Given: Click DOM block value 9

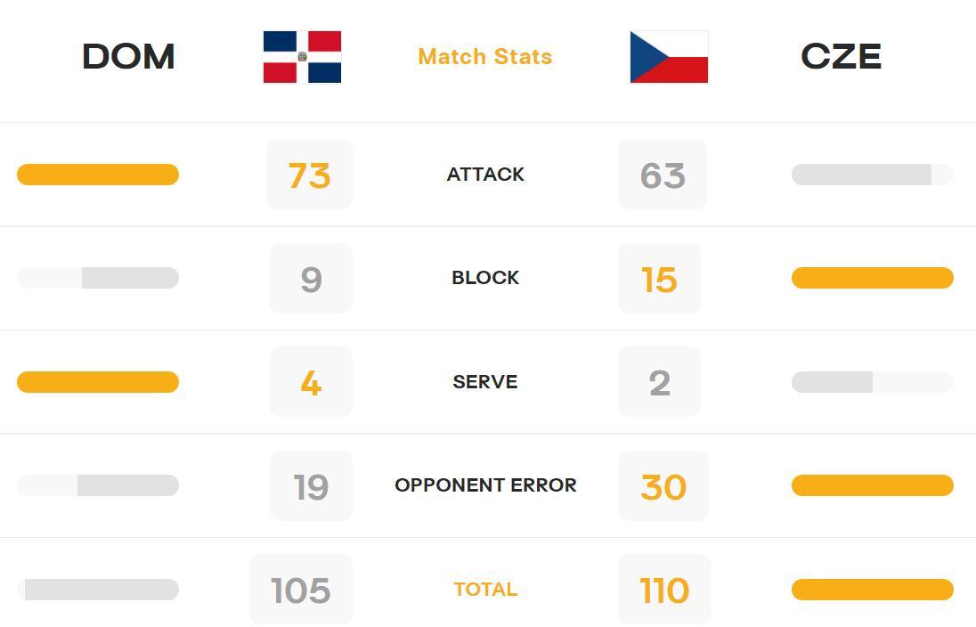Looking at the screenshot, I should pos(311,279).
